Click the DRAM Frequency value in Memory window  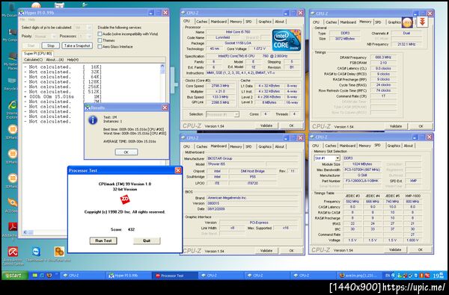[x=383, y=58]
